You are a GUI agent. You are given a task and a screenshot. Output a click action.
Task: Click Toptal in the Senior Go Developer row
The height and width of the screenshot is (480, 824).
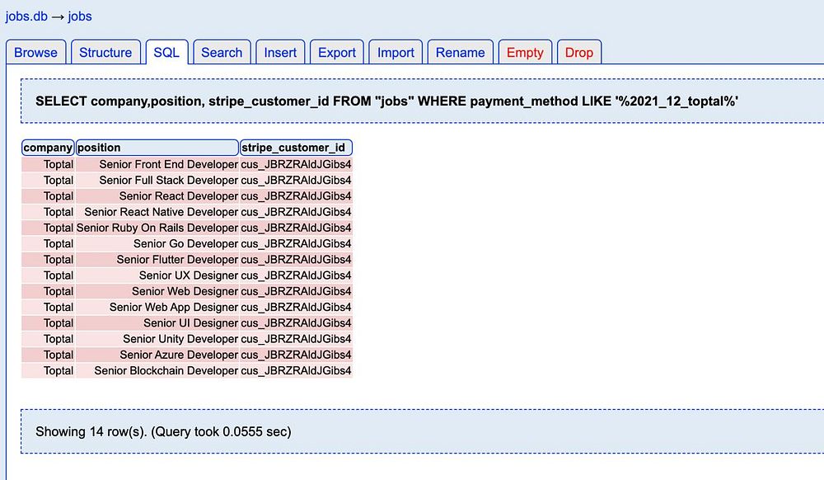point(48,243)
